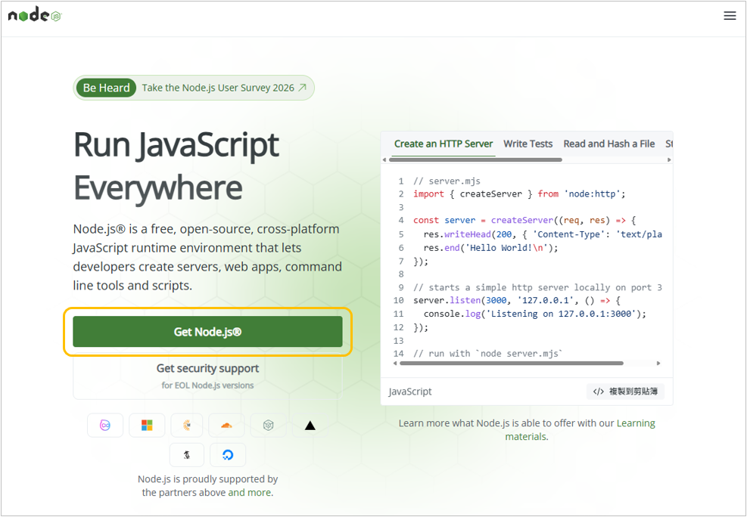Click right arrow of code scrollbar
Image resolution: width=747 pixels, height=517 pixels.
(x=658, y=364)
